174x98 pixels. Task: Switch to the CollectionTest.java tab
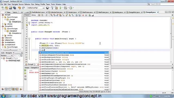(x=56, y=12)
